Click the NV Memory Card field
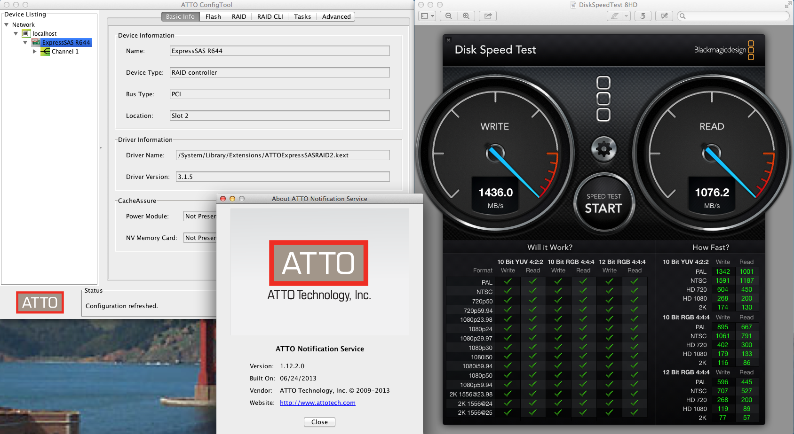 [200, 238]
